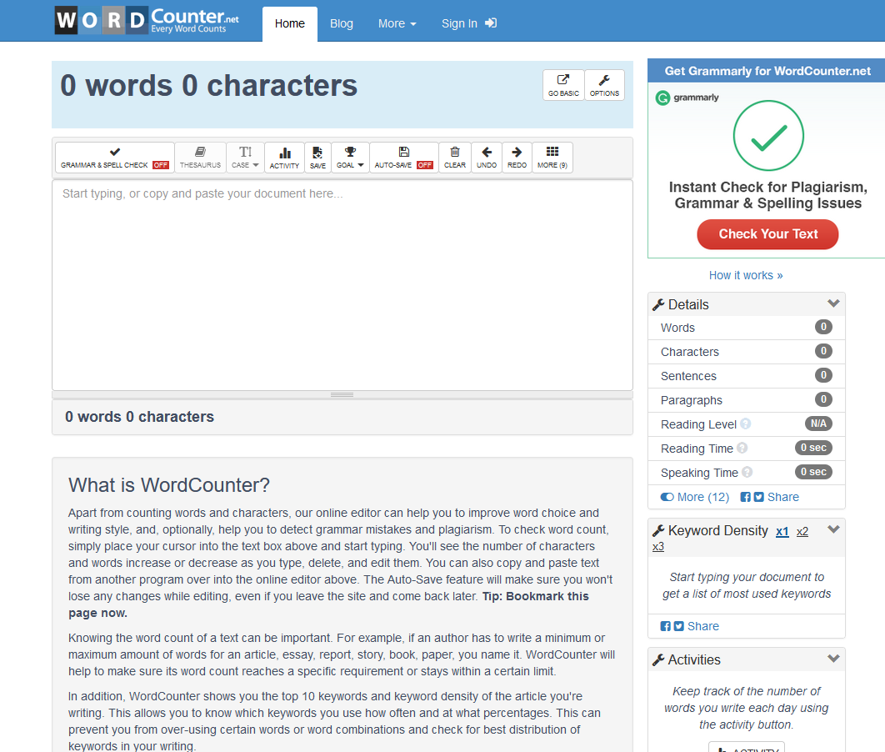885x752 pixels.
Task: Collapse the Activities panel chevron
Action: click(x=833, y=659)
